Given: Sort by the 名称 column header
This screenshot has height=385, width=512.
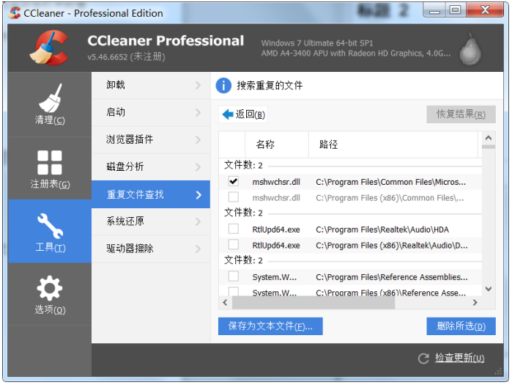Looking at the screenshot, I should pyautogui.click(x=265, y=144).
